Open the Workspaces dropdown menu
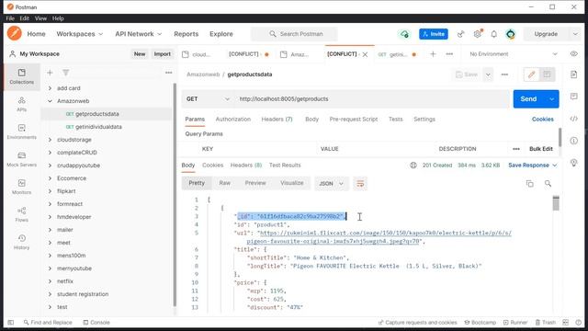This screenshot has height=331, width=588. (x=80, y=34)
